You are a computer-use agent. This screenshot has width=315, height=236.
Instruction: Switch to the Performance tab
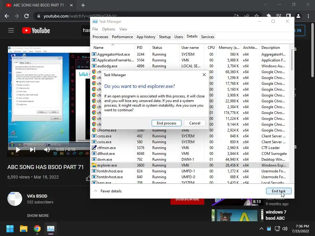[x=122, y=37]
